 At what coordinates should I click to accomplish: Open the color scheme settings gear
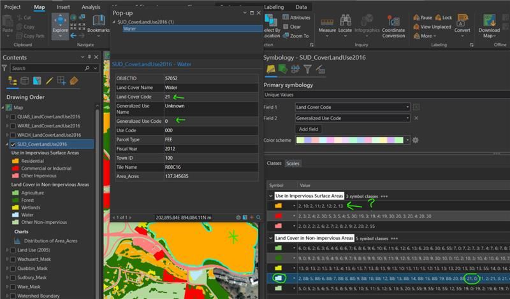(x=416, y=140)
